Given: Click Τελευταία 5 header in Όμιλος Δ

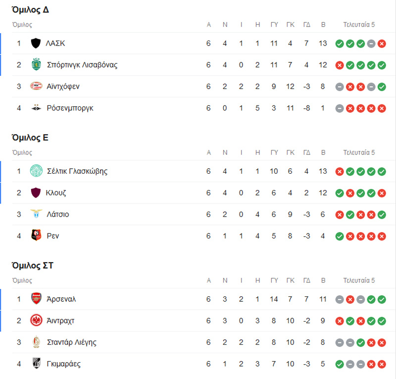Looking at the screenshot, I should coord(359,25).
